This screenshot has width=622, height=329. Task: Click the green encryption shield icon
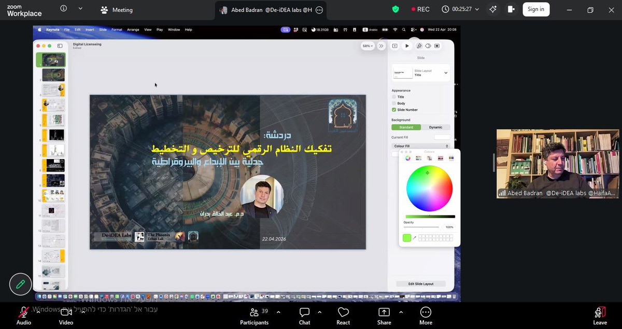tap(395, 9)
